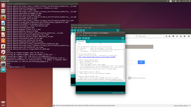
Task: Click blue search button on Firefox page
Action: click(x=141, y=62)
